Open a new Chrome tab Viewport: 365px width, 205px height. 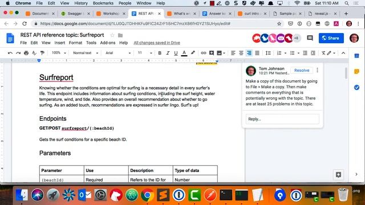[x=346, y=14]
